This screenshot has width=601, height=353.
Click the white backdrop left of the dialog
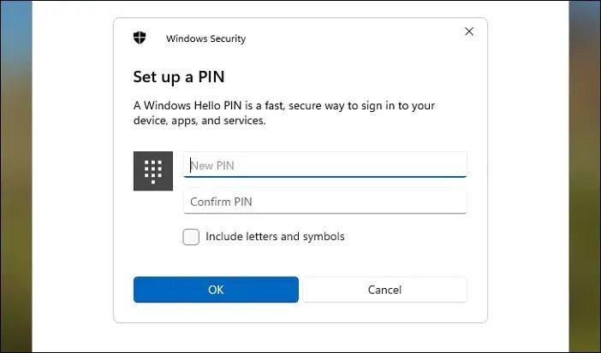pyautogui.click(x=73, y=171)
